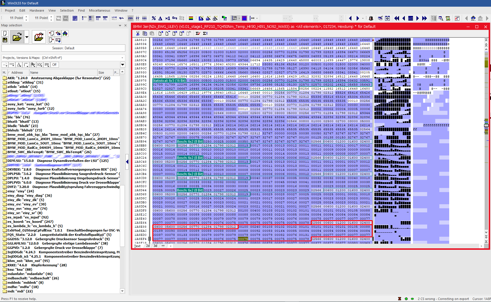
Task: Click the percent display toolbar icon
Action: coord(154,18)
